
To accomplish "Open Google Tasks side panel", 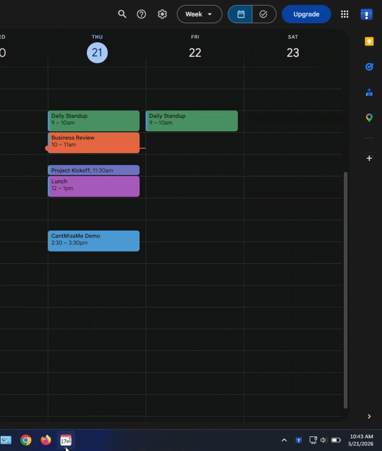I will tap(369, 67).
